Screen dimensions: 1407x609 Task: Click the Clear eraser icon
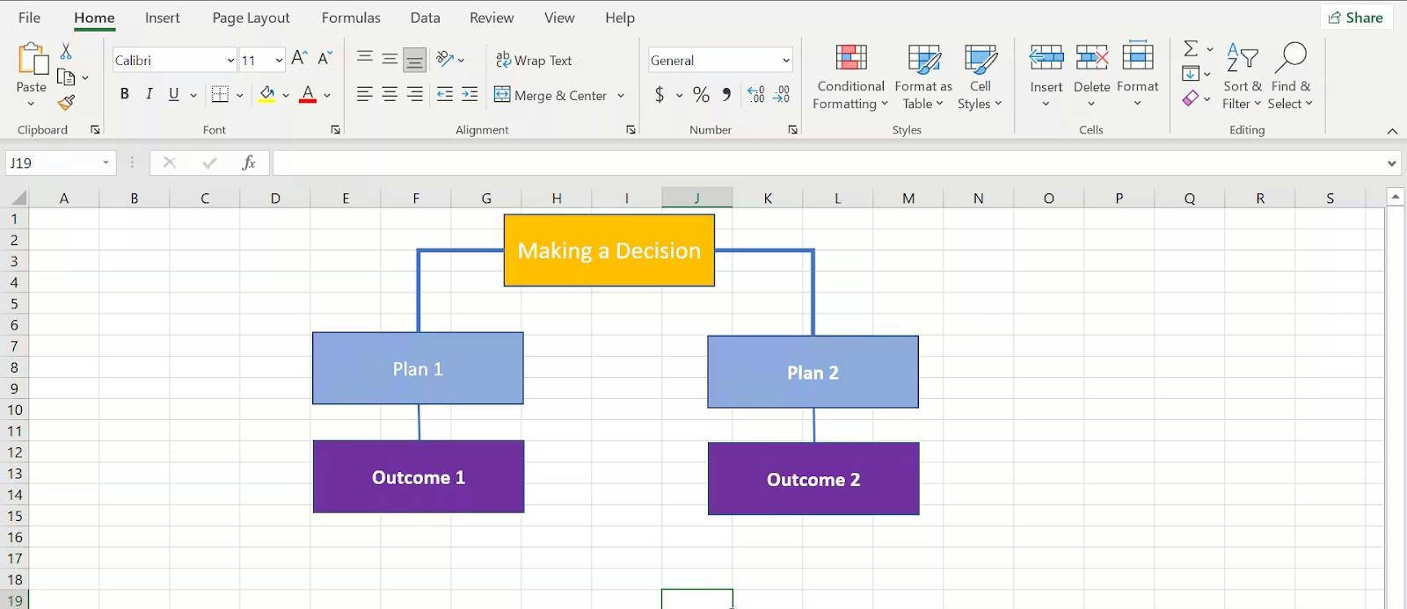(1191, 98)
